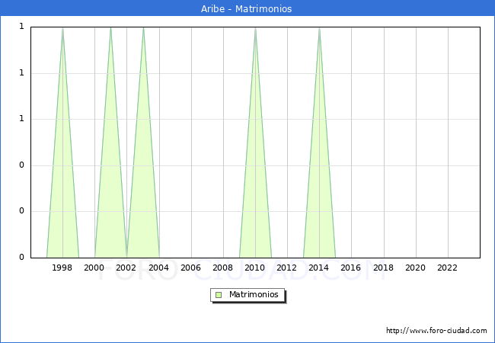This screenshot has width=495, height=343.
Task: Click the 2022 year label
Action: (448, 268)
